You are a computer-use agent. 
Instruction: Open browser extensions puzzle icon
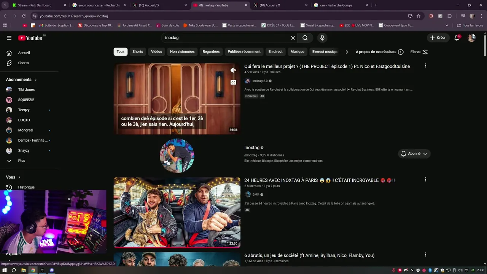(449, 16)
